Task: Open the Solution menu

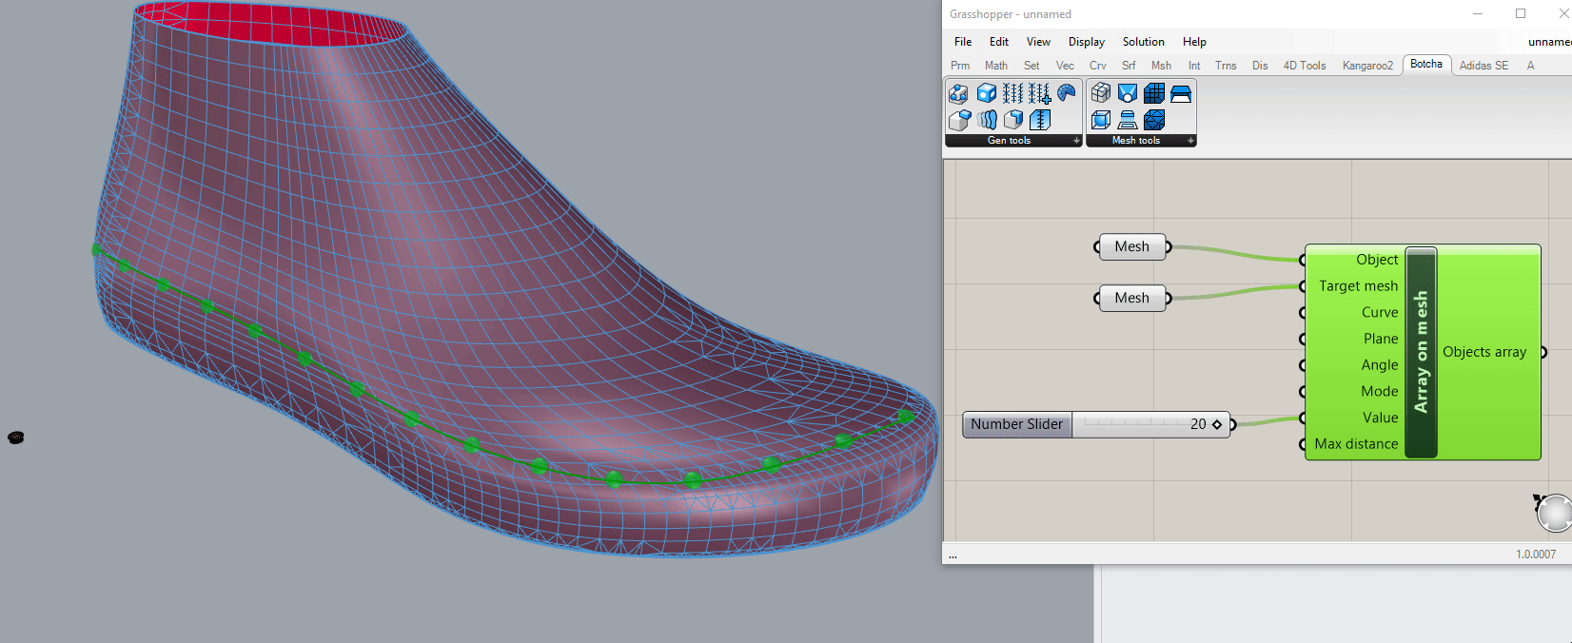Action: click(1143, 42)
